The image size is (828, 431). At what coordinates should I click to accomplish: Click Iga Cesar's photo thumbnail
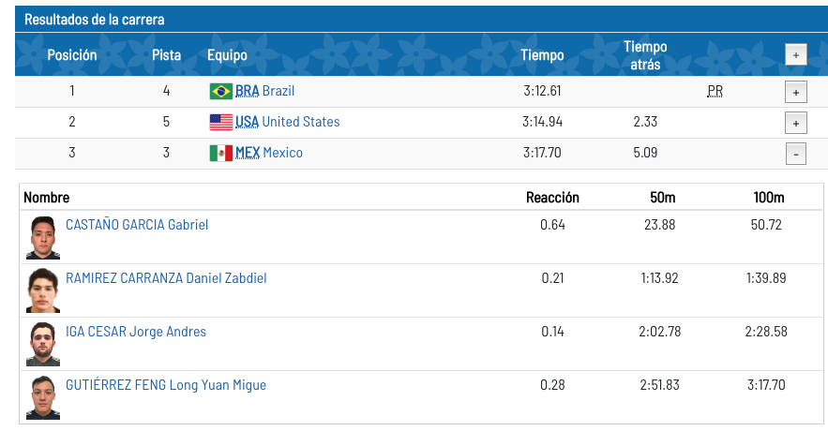coord(43,344)
